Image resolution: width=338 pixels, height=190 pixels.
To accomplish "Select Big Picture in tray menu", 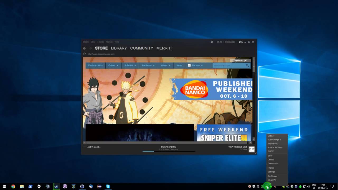I will coord(272,176).
